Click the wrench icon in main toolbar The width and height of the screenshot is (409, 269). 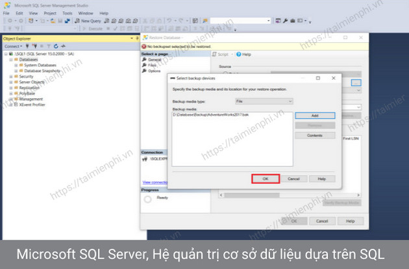286,21
